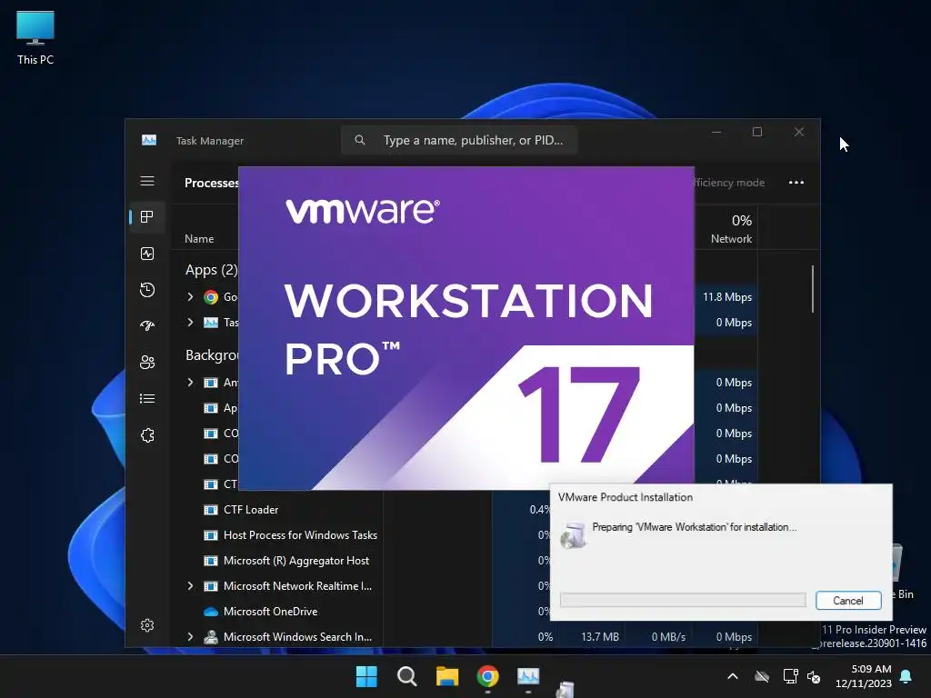Open taskbar Search
This screenshot has width=931, height=698.
(x=406, y=676)
